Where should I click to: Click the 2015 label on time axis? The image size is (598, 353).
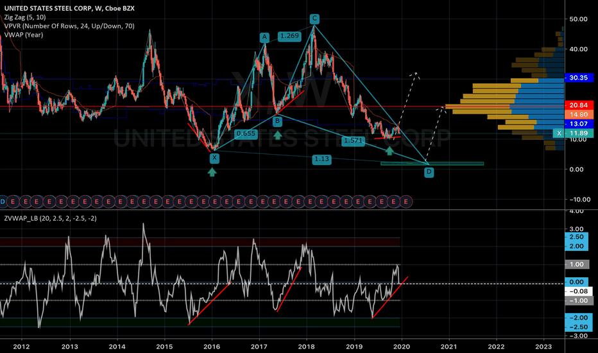tap(164, 347)
